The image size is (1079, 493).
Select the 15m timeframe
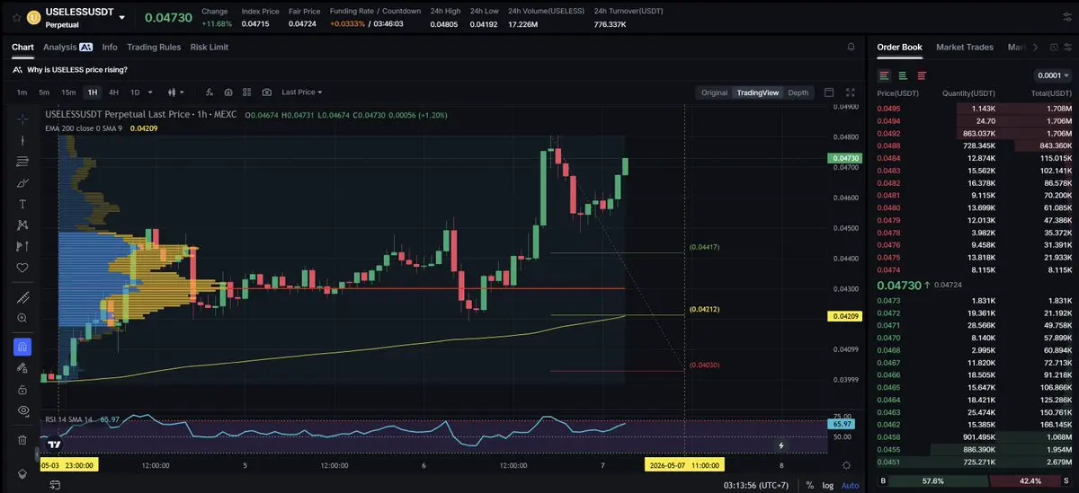[x=68, y=92]
